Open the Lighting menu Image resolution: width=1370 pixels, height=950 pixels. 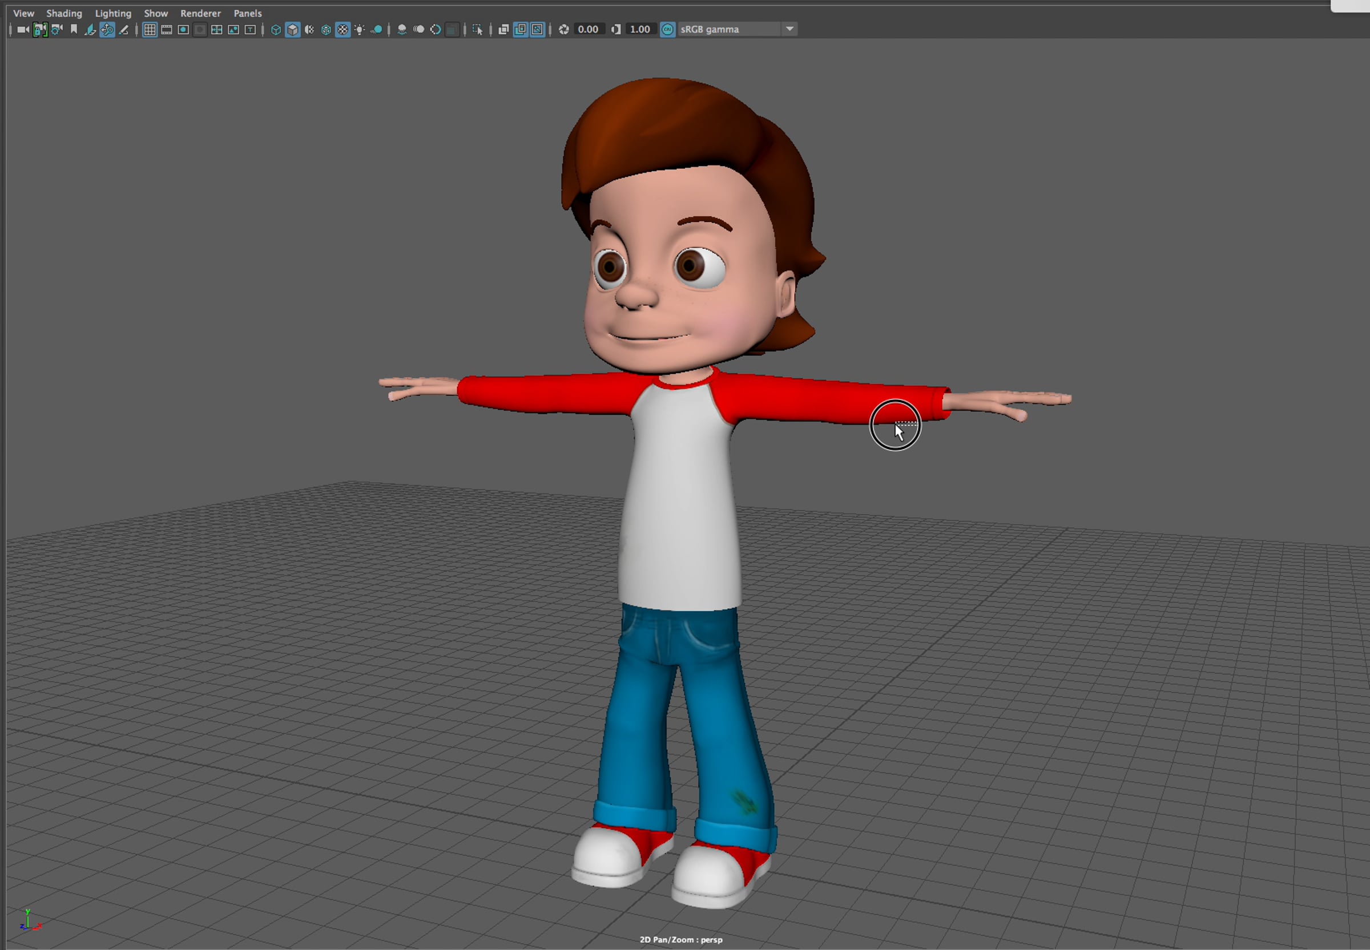click(113, 13)
